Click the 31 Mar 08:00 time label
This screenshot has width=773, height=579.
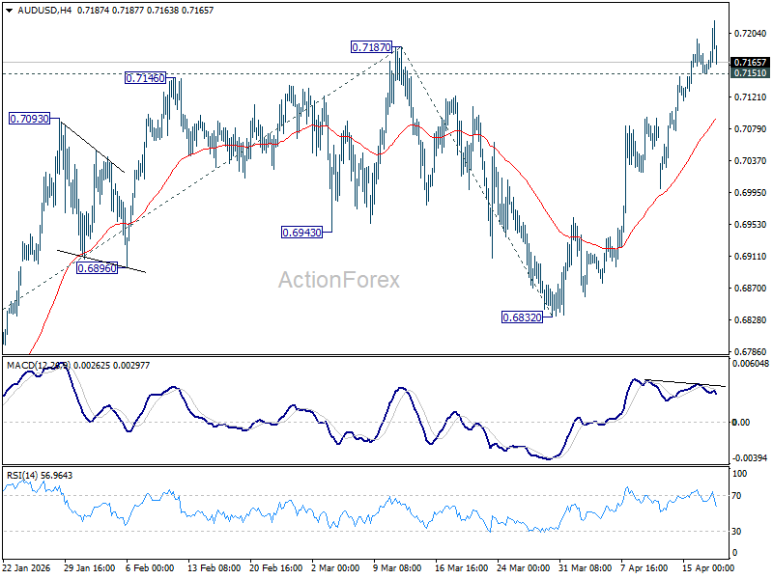pyautogui.click(x=586, y=567)
